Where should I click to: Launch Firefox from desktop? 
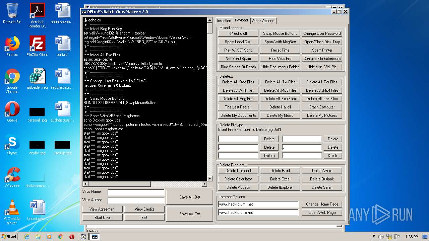12,46
